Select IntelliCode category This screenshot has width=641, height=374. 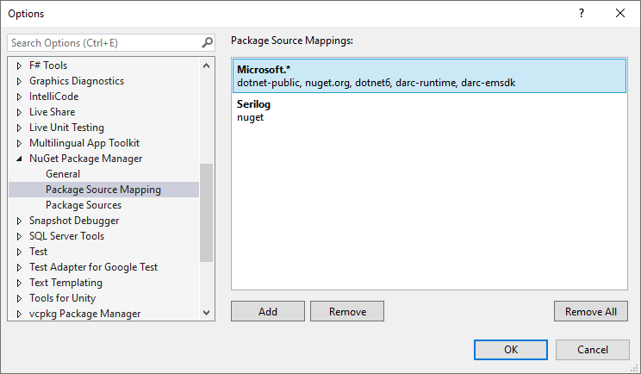click(x=54, y=97)
